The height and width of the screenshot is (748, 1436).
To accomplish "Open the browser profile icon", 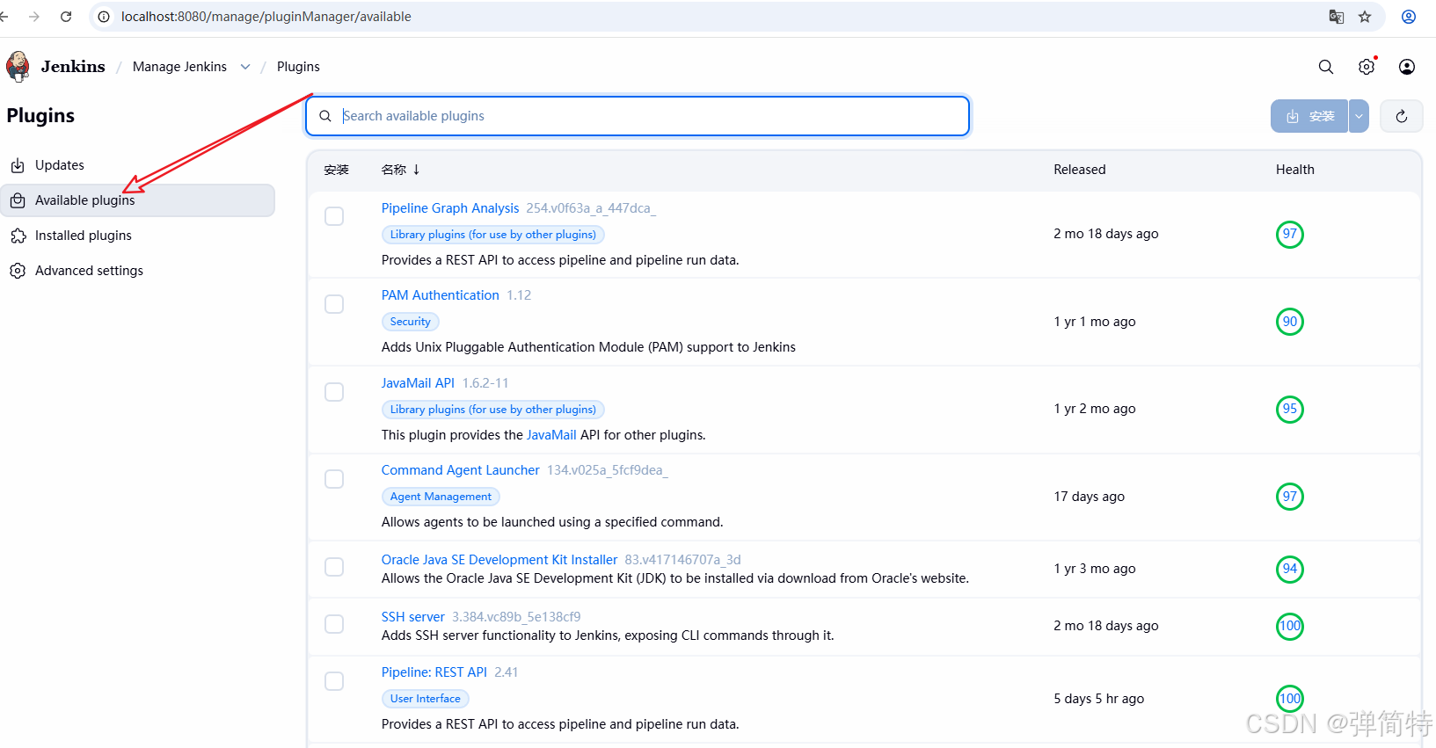I will click(1409, 17).
